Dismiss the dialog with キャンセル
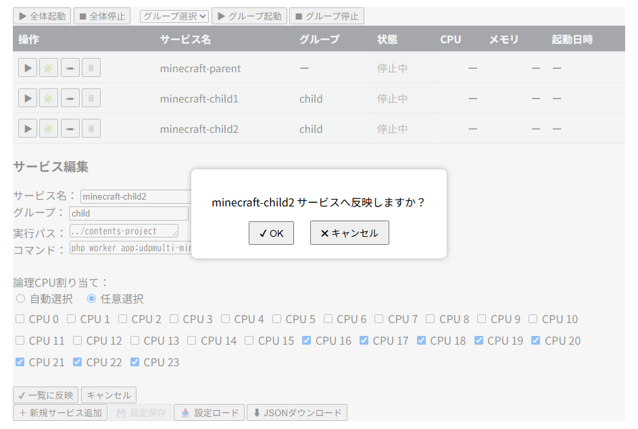This screenshot has height=429, width=638. (349, 233)
